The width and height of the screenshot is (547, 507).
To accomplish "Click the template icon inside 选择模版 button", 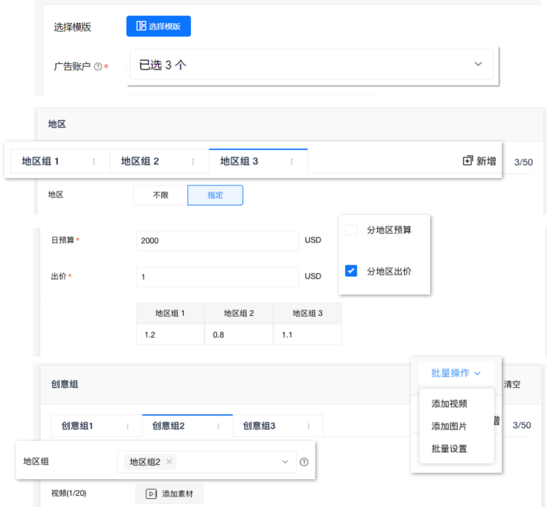I will (x=141, y=26).
